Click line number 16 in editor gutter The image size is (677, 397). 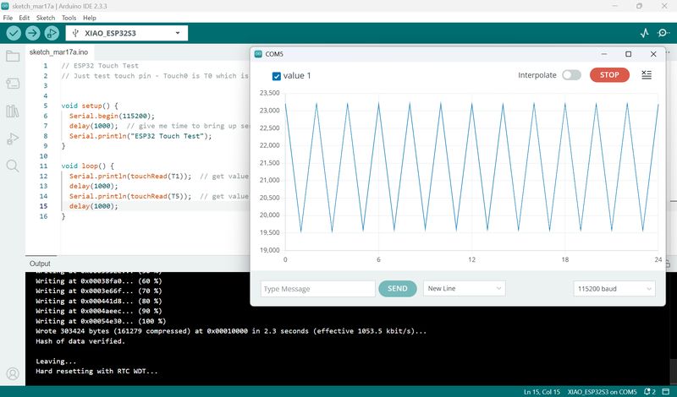click(43, 216)
